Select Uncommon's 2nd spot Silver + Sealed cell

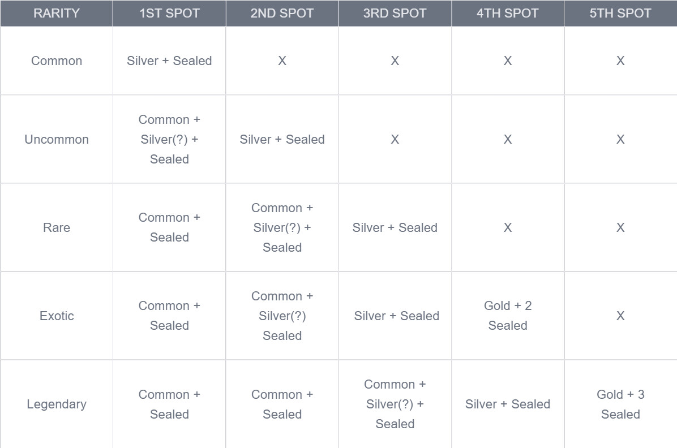pyautogui.click(x=282, y=140)
